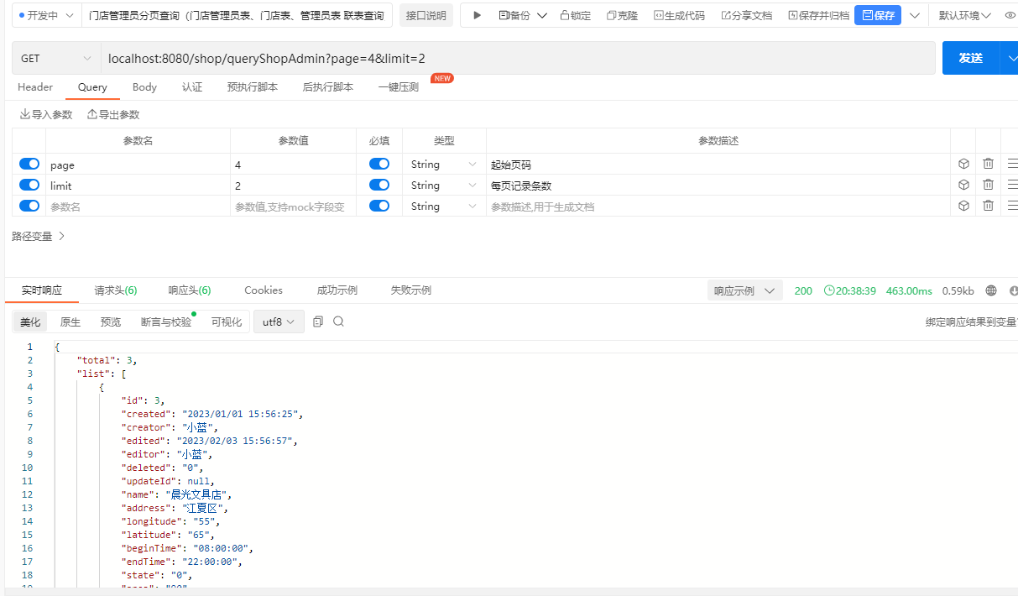Click 保存并归档 save-and-archive icon
This screenshot has height=596, width=1018.
[816, 14]
